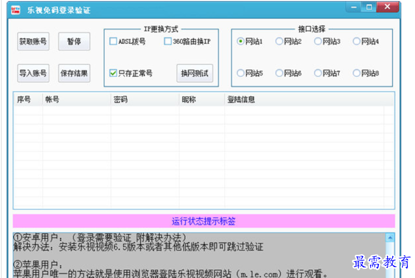This screenshot has width=415, height=278.
Task: Maximize the 乐视免码登录验证 window
Action: pos(369,7)
